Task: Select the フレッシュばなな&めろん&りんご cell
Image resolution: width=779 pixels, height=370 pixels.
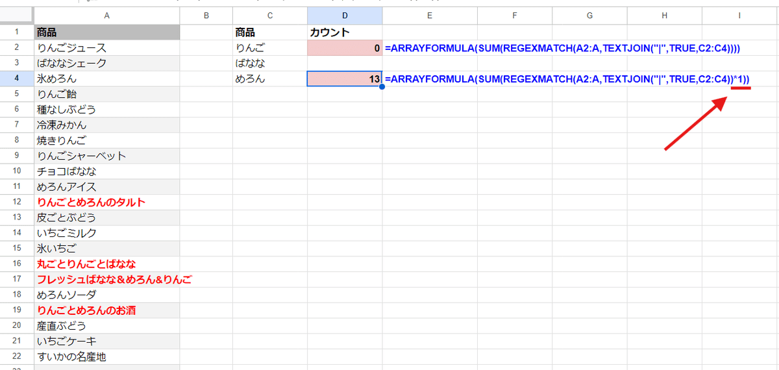Action: pyautogui.click(x=107, y=280)
